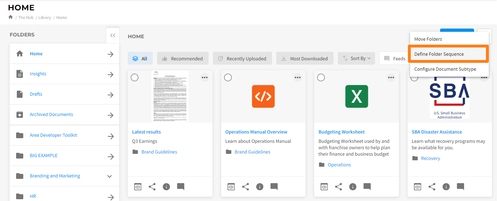Select the Budgeting Worksheet document checkbox

point(321,77)
